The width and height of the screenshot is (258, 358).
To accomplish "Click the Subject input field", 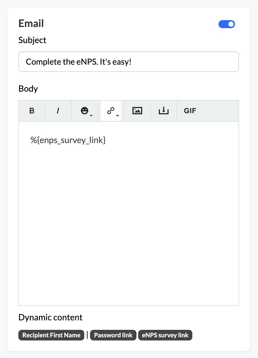I will pyautogui.click(x=129, y=61).
